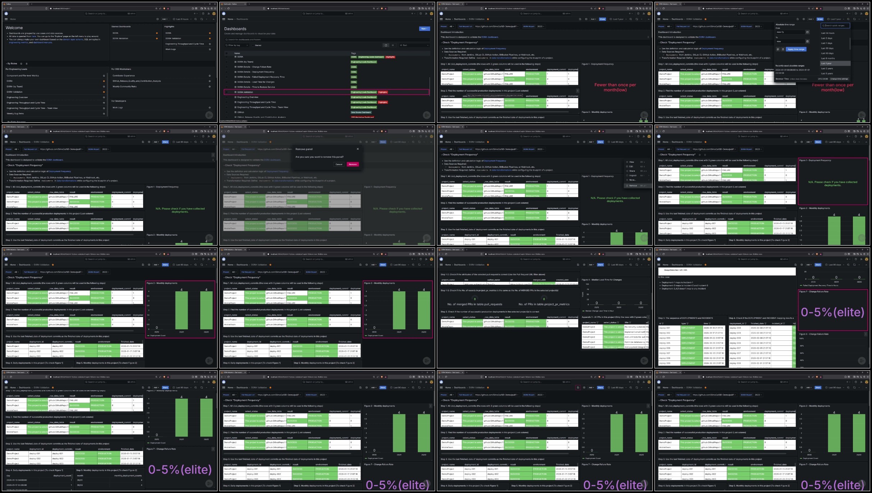Screen dimensions: 872x493
Task: Toggle star for Work Logs under Highlights
Action: point(210,49)
